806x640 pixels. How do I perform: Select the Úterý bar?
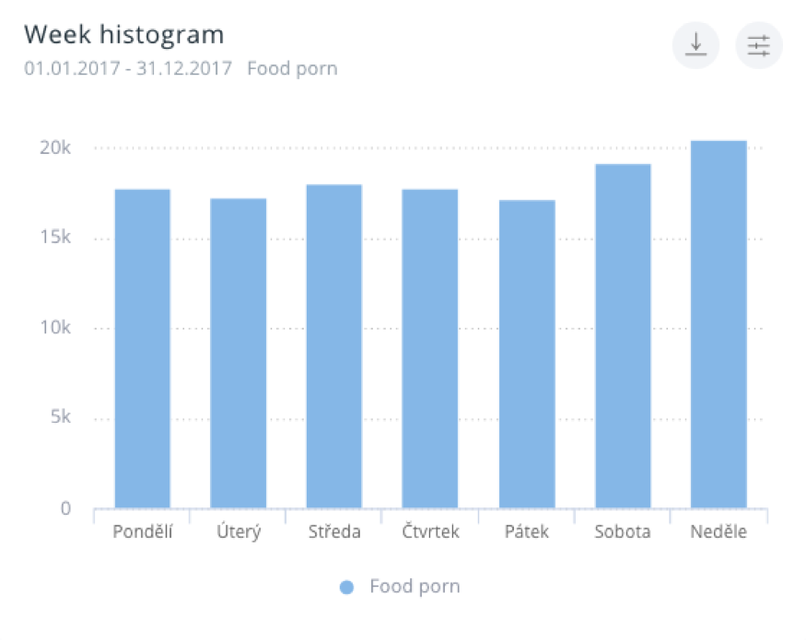click(239, 353)
